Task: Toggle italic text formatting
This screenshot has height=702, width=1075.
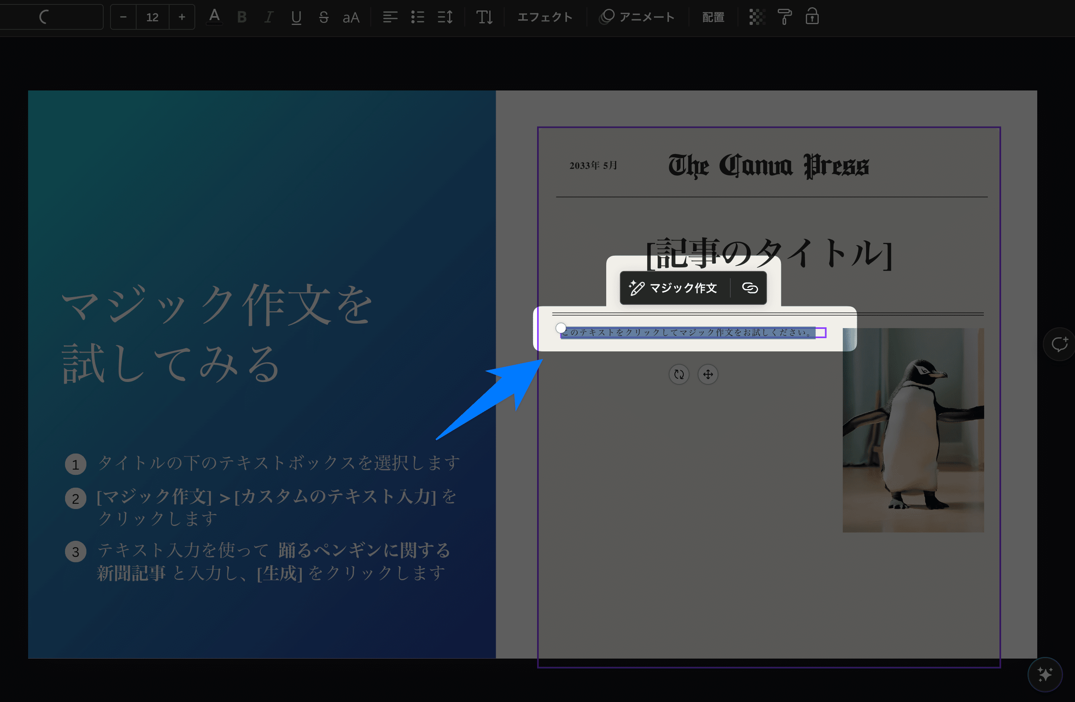Action: pyautogui.click(x=269, y=17)
